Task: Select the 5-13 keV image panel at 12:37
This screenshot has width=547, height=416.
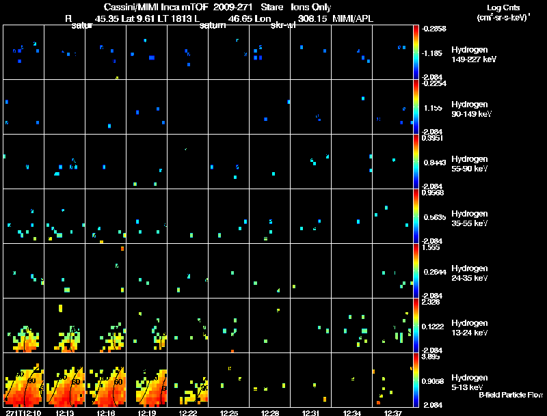Action: pyautogui.click(x=392, y=380)
